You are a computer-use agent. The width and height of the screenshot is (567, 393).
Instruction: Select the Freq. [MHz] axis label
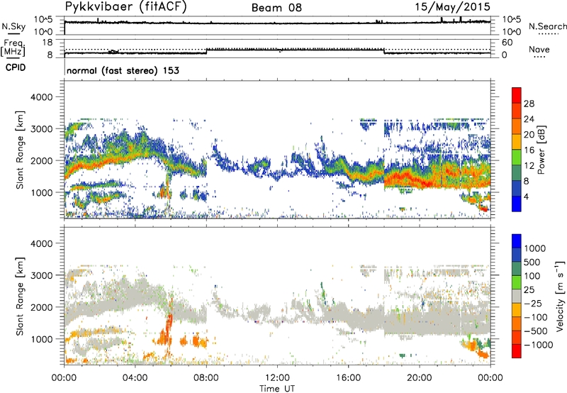click(13, 48)
